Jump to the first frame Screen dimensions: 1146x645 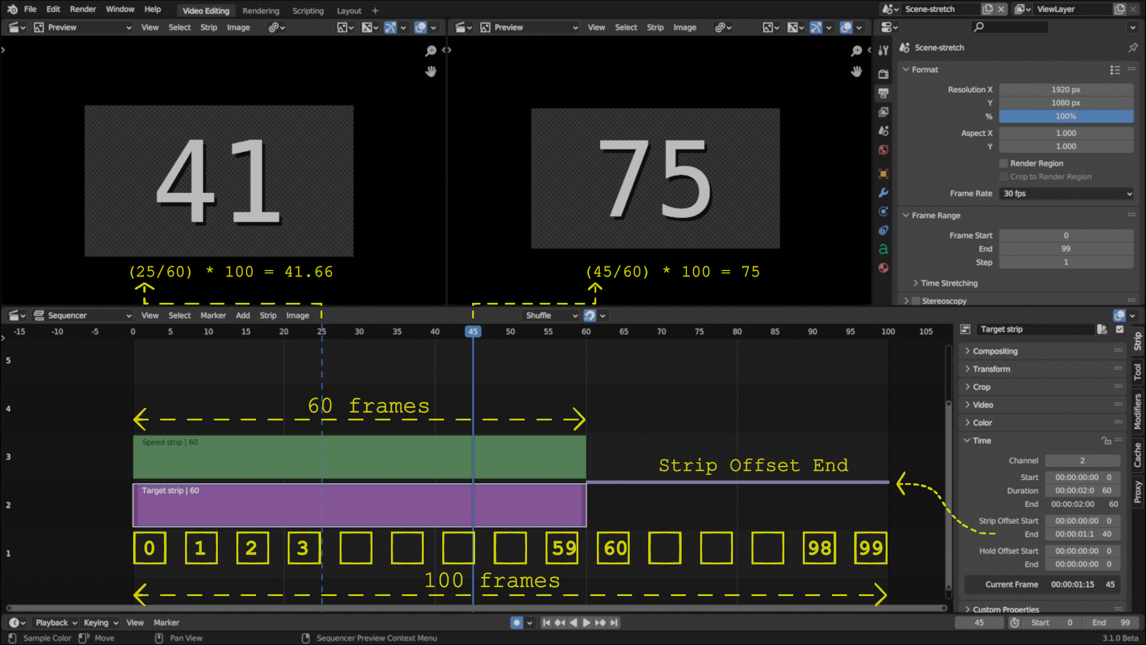pyautogui.click(x=546, y=622)
